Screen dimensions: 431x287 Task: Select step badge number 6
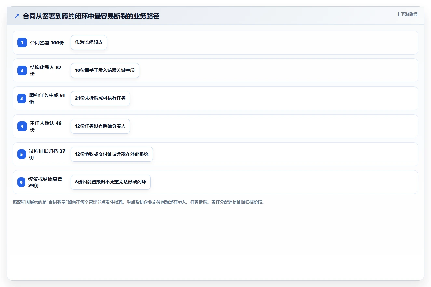point(21,182)
